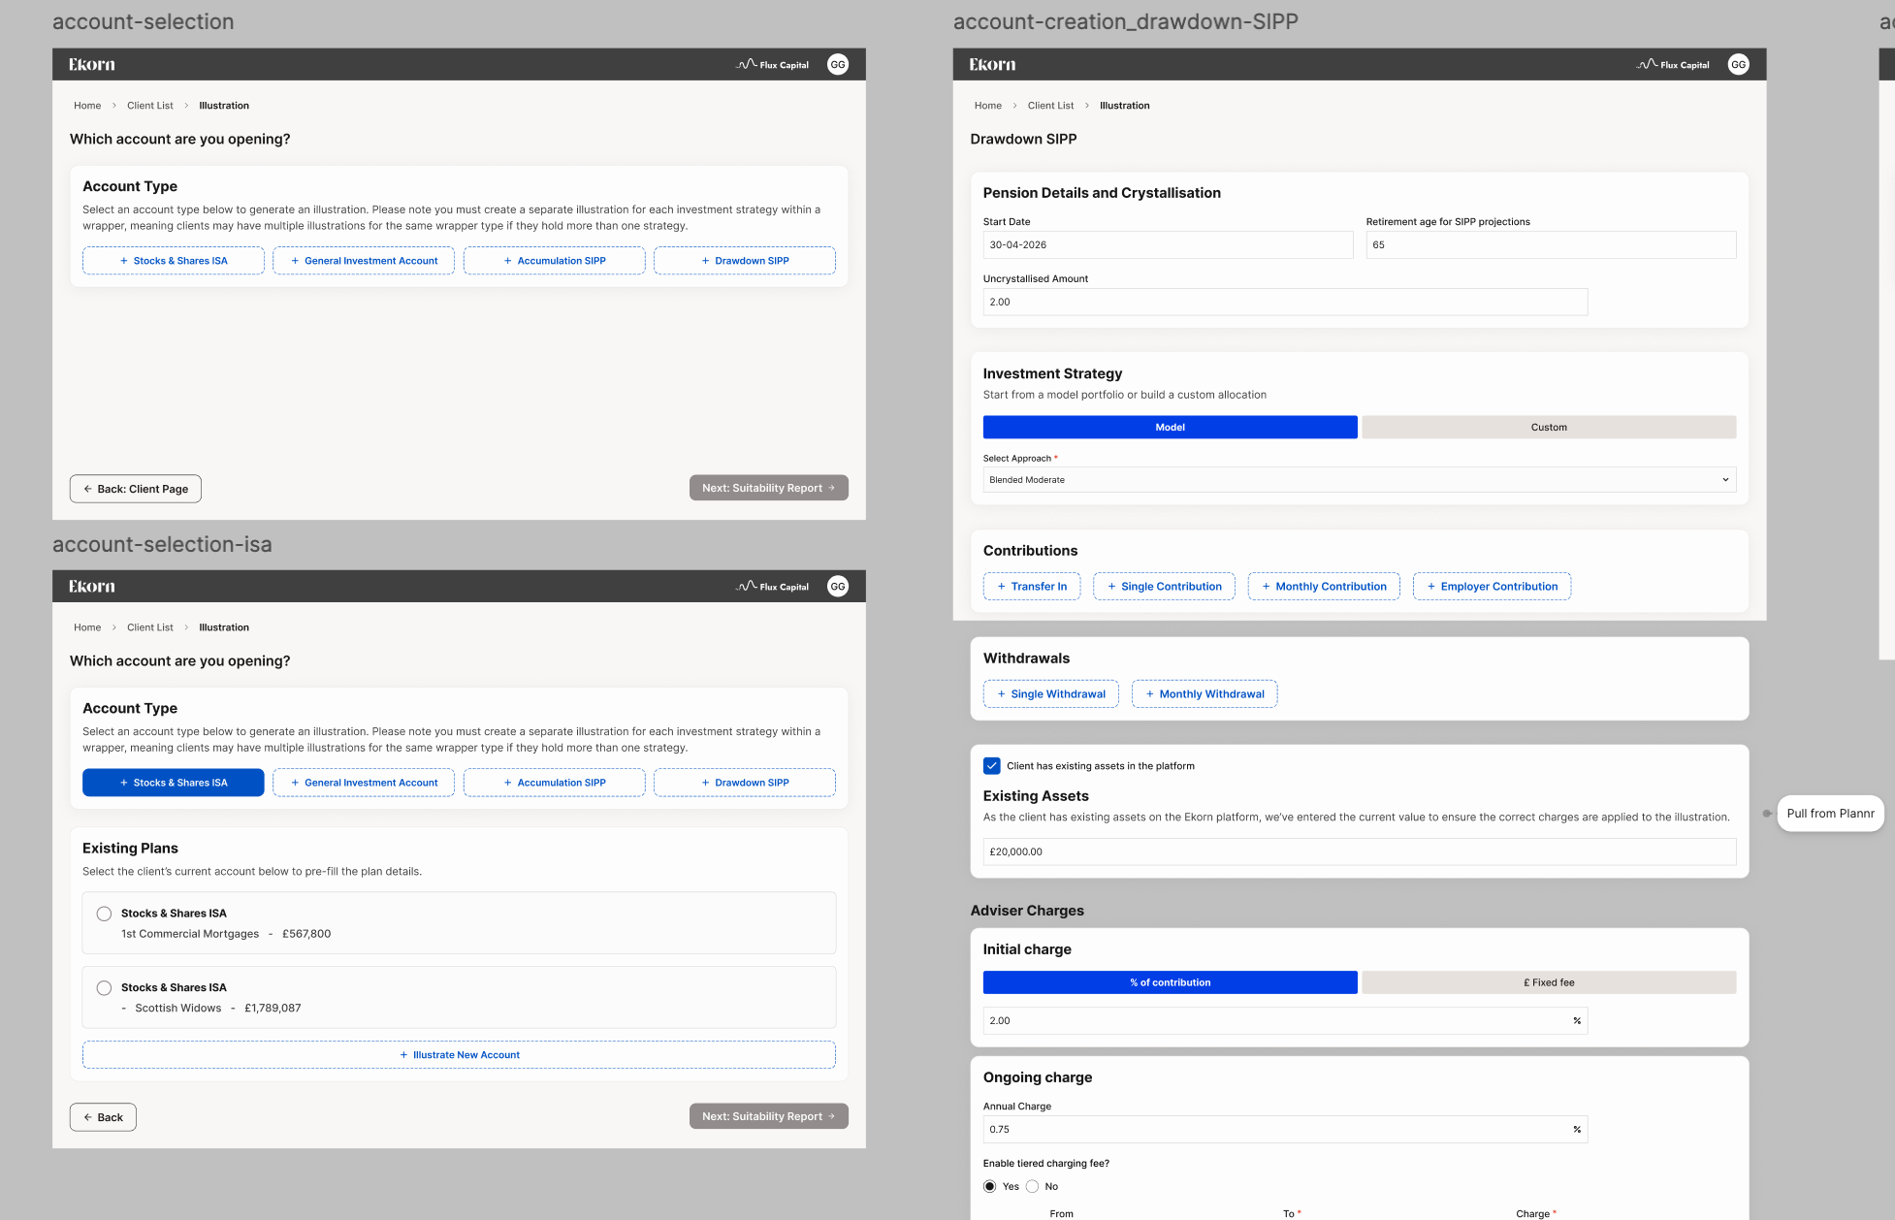Click the GG avatar in account-selection-isa header
This screenshot has height=1220, width=1895.
(838, 586)
